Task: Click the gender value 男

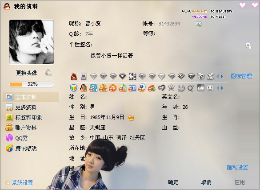Action: click(x=92, y=107)
